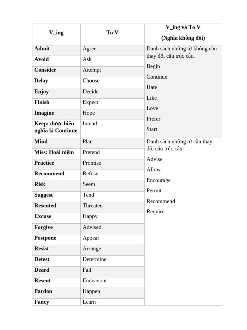Select 'Determine' in the To V column
The height and width of the screenshot is (330, 247).
click(95, 259)
